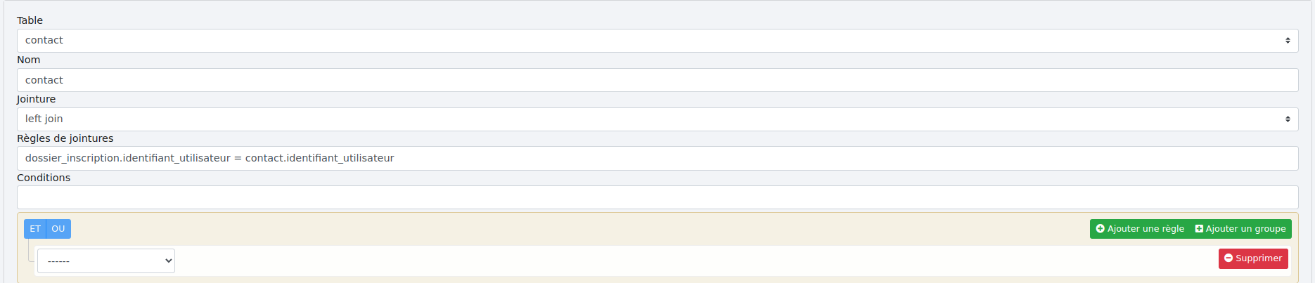Open the Table dropdown showing contact
The image size is (1315, 283).
pos(654,41)
